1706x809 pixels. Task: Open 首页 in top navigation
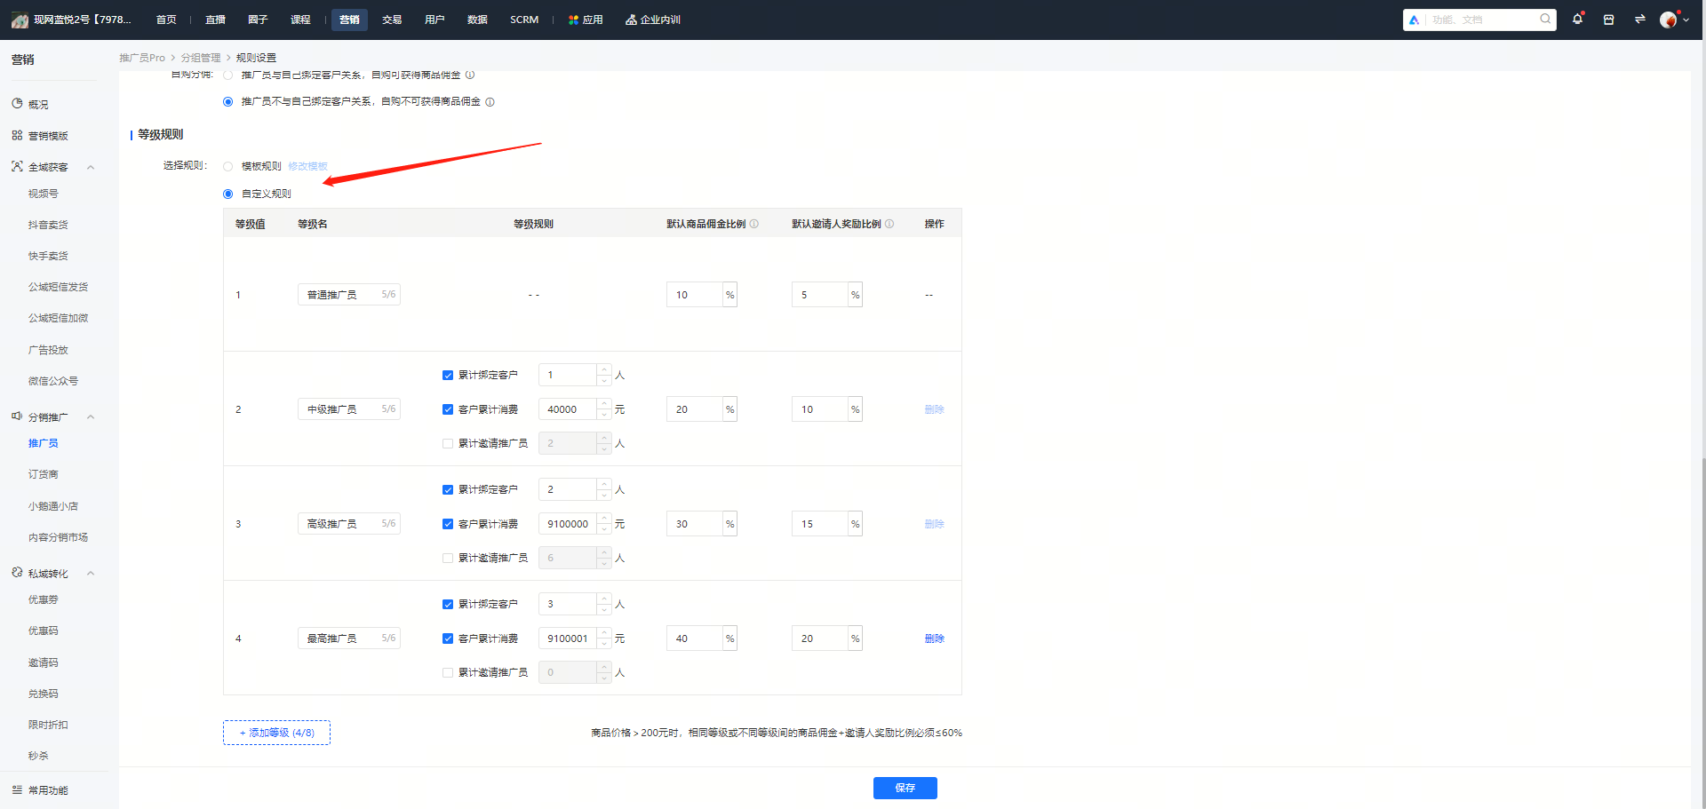[x=166, y=20]
